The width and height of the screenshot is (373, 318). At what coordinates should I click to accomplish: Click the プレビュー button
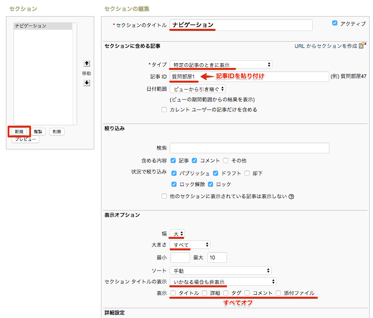click(x=25, y=139)
